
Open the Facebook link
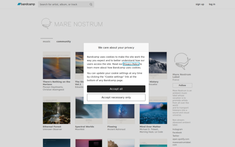click(177, 132)
